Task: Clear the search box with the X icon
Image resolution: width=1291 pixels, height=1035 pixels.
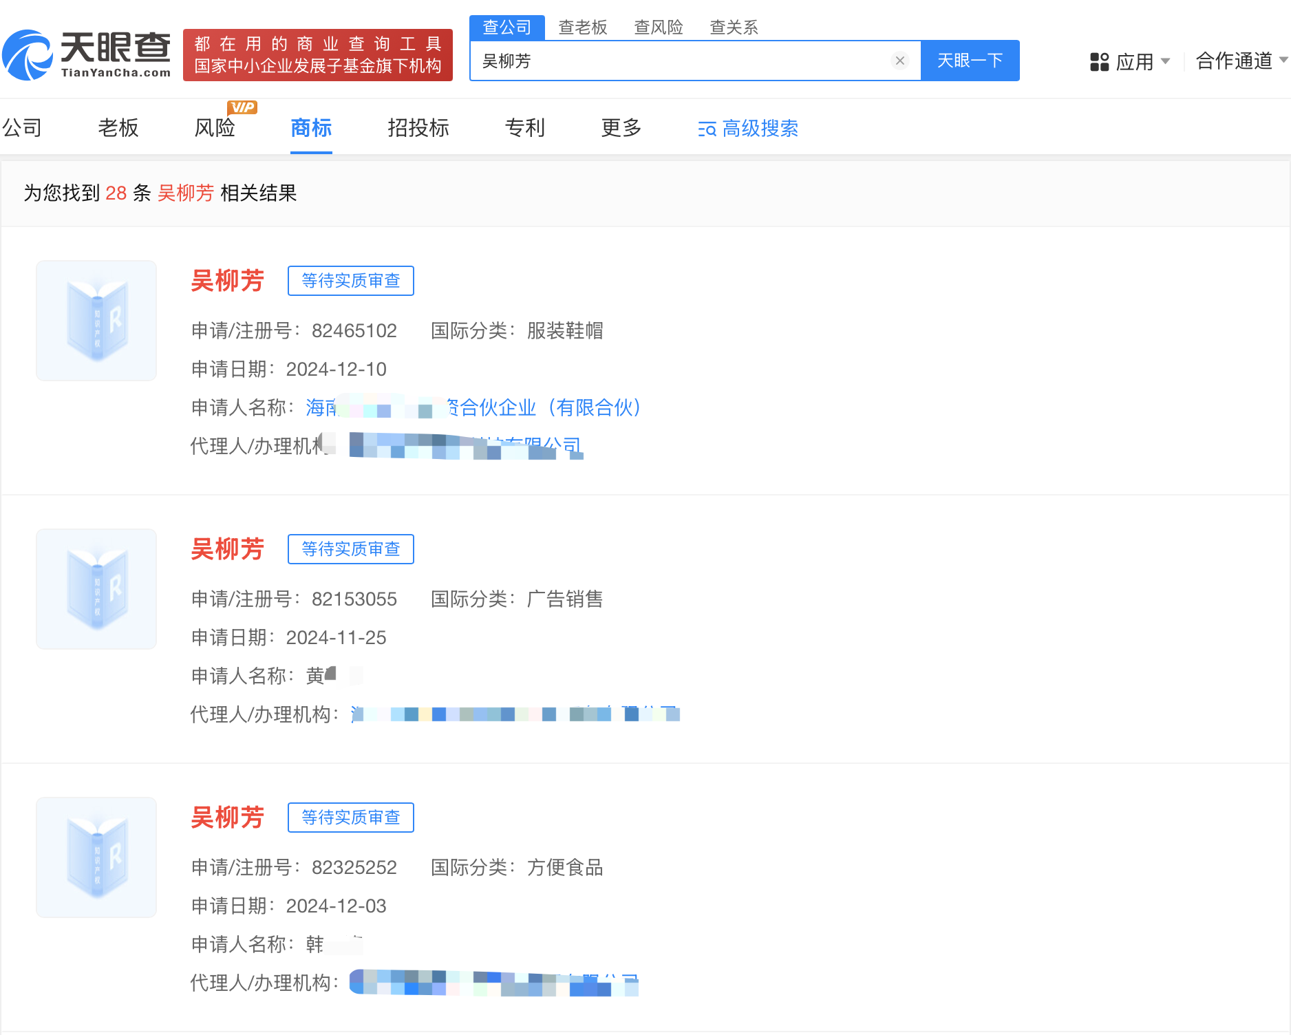Action: click(x=899, y=61)
